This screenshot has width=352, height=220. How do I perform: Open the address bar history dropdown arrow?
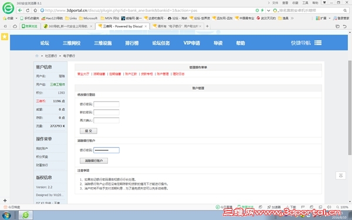[x=268, y=11]
